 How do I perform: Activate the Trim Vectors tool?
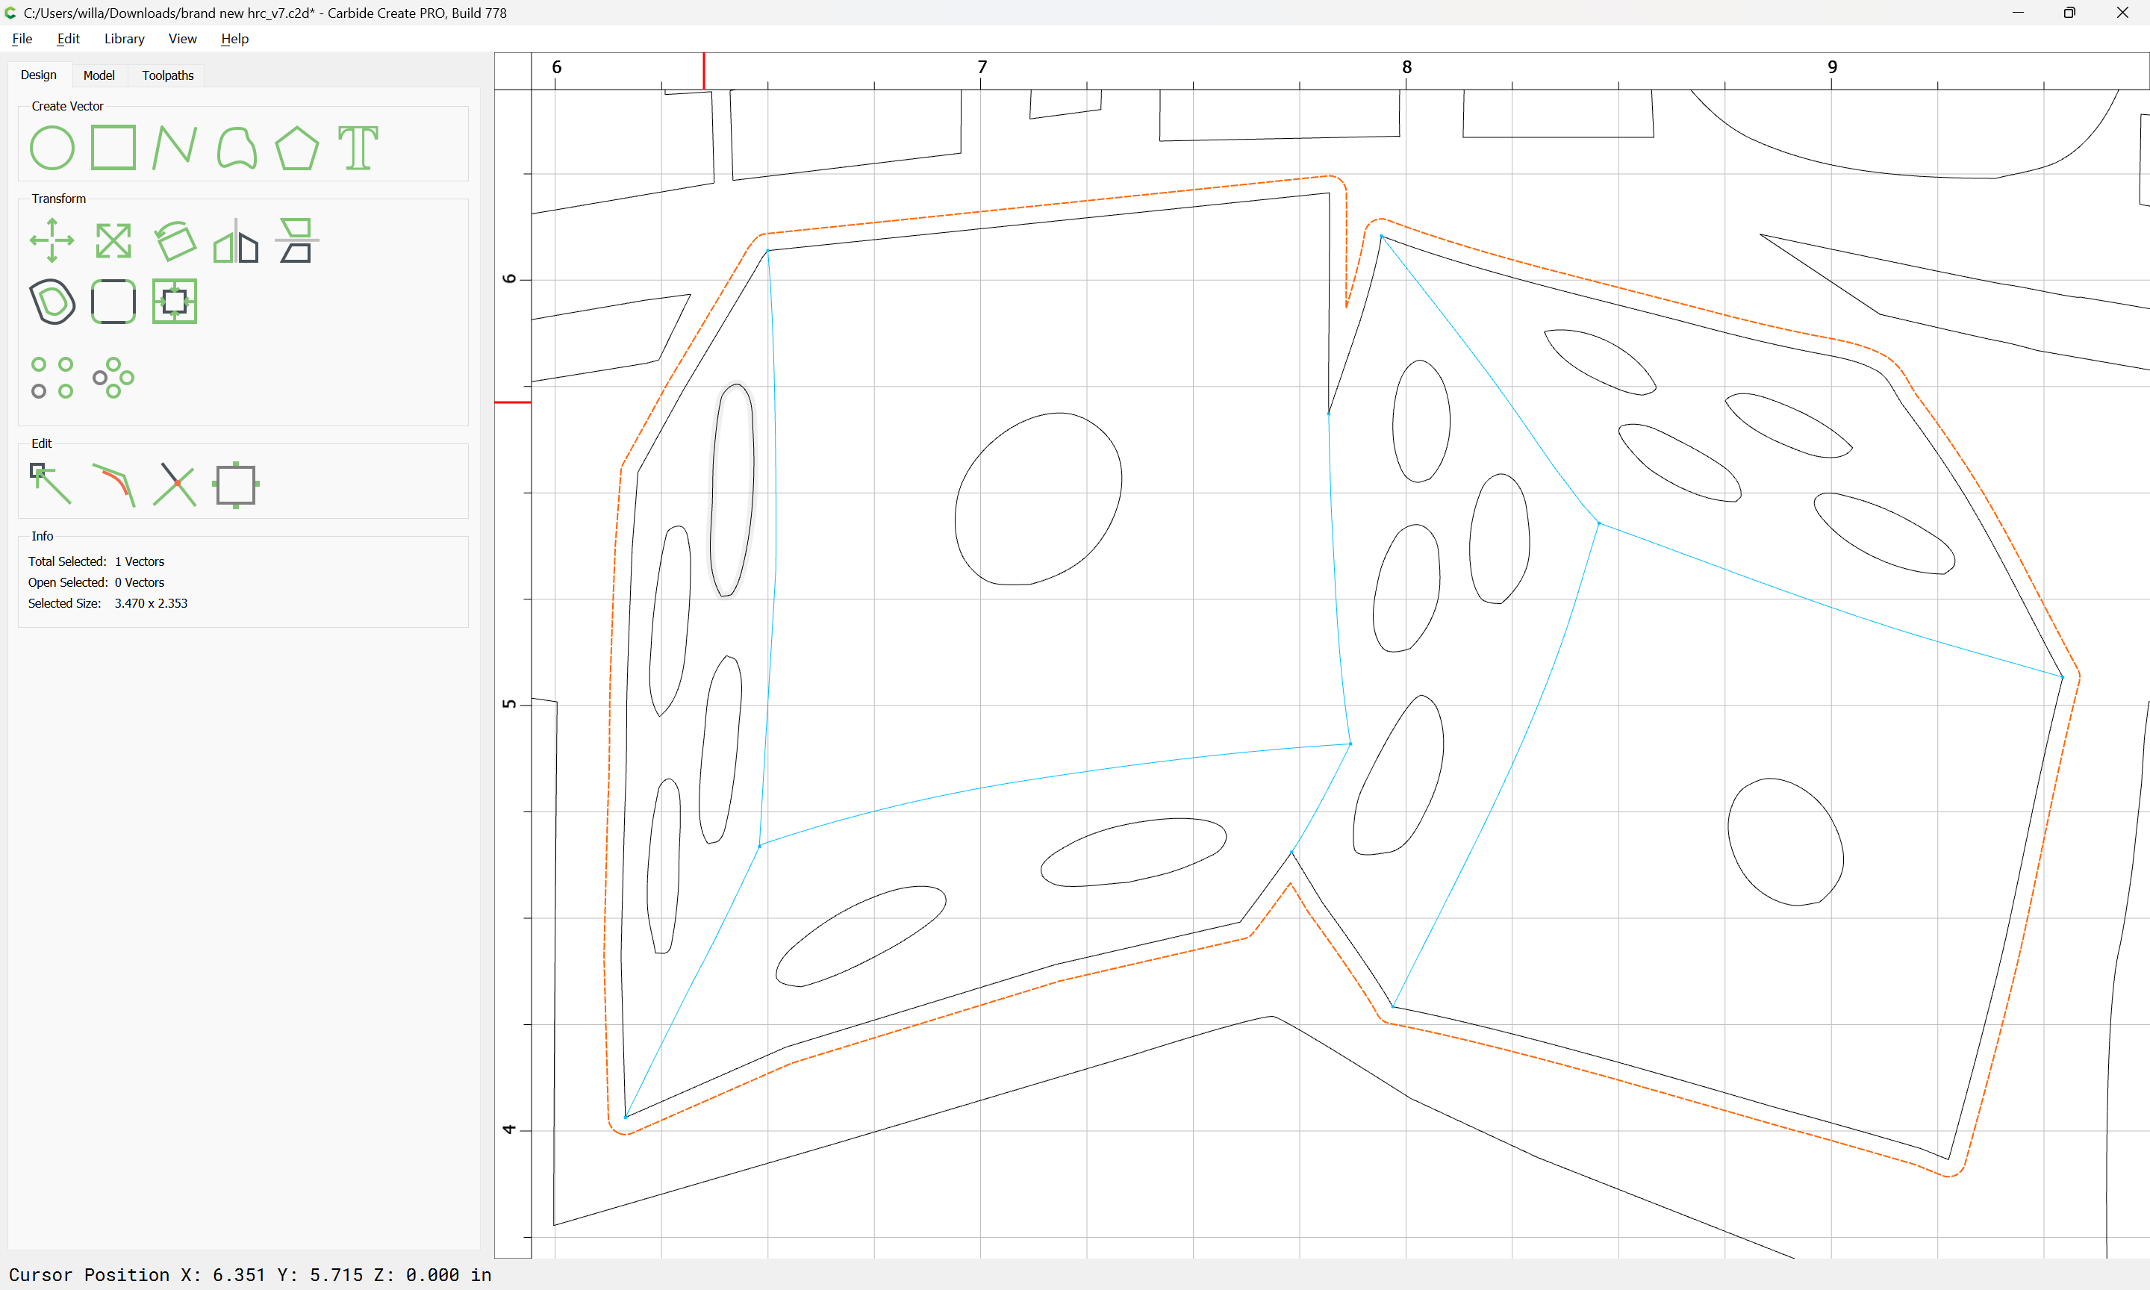[113, 484]
